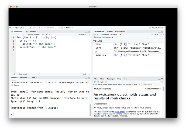Enable the Source on Save checkbox
This screenshot has width=186, height=130.
click(x=27, y=35)
